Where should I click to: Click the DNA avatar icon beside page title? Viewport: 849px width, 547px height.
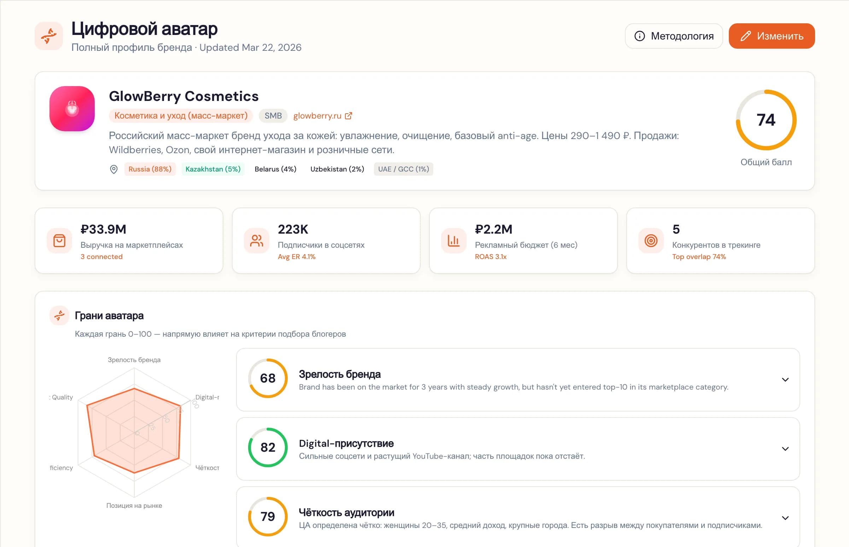coord(49,36)
